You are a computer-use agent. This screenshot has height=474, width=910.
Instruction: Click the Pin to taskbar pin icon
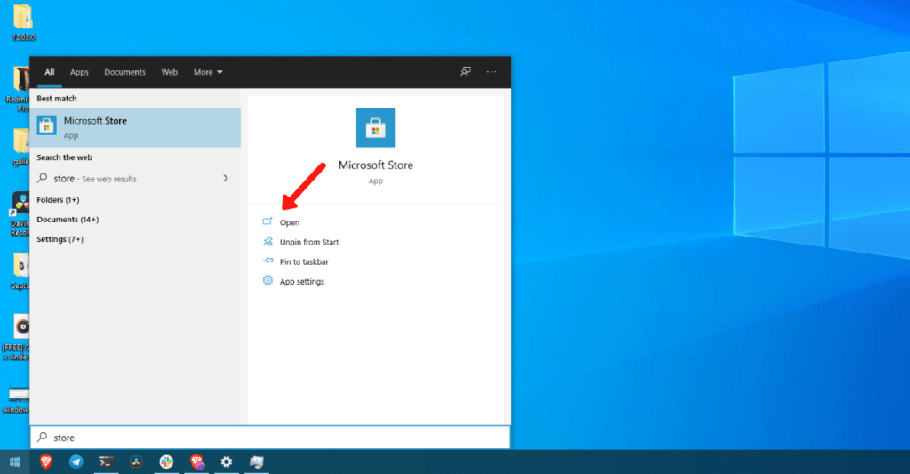(267, 261)
